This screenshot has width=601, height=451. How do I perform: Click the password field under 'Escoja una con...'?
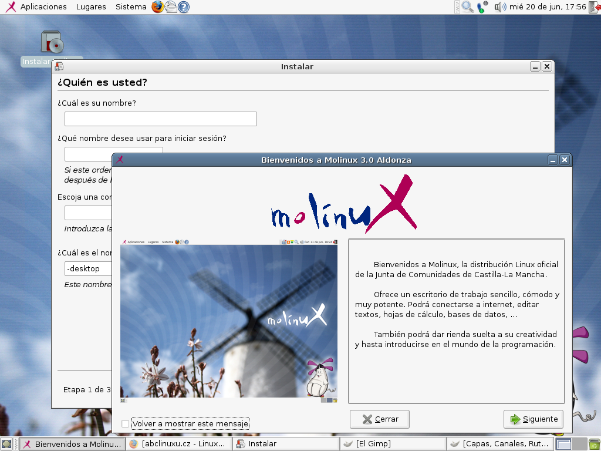88,213
